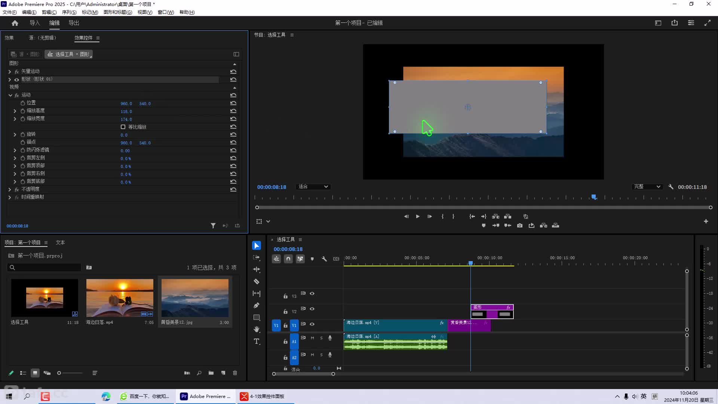Toggle Snap magnet in timeline

[288, 259]
